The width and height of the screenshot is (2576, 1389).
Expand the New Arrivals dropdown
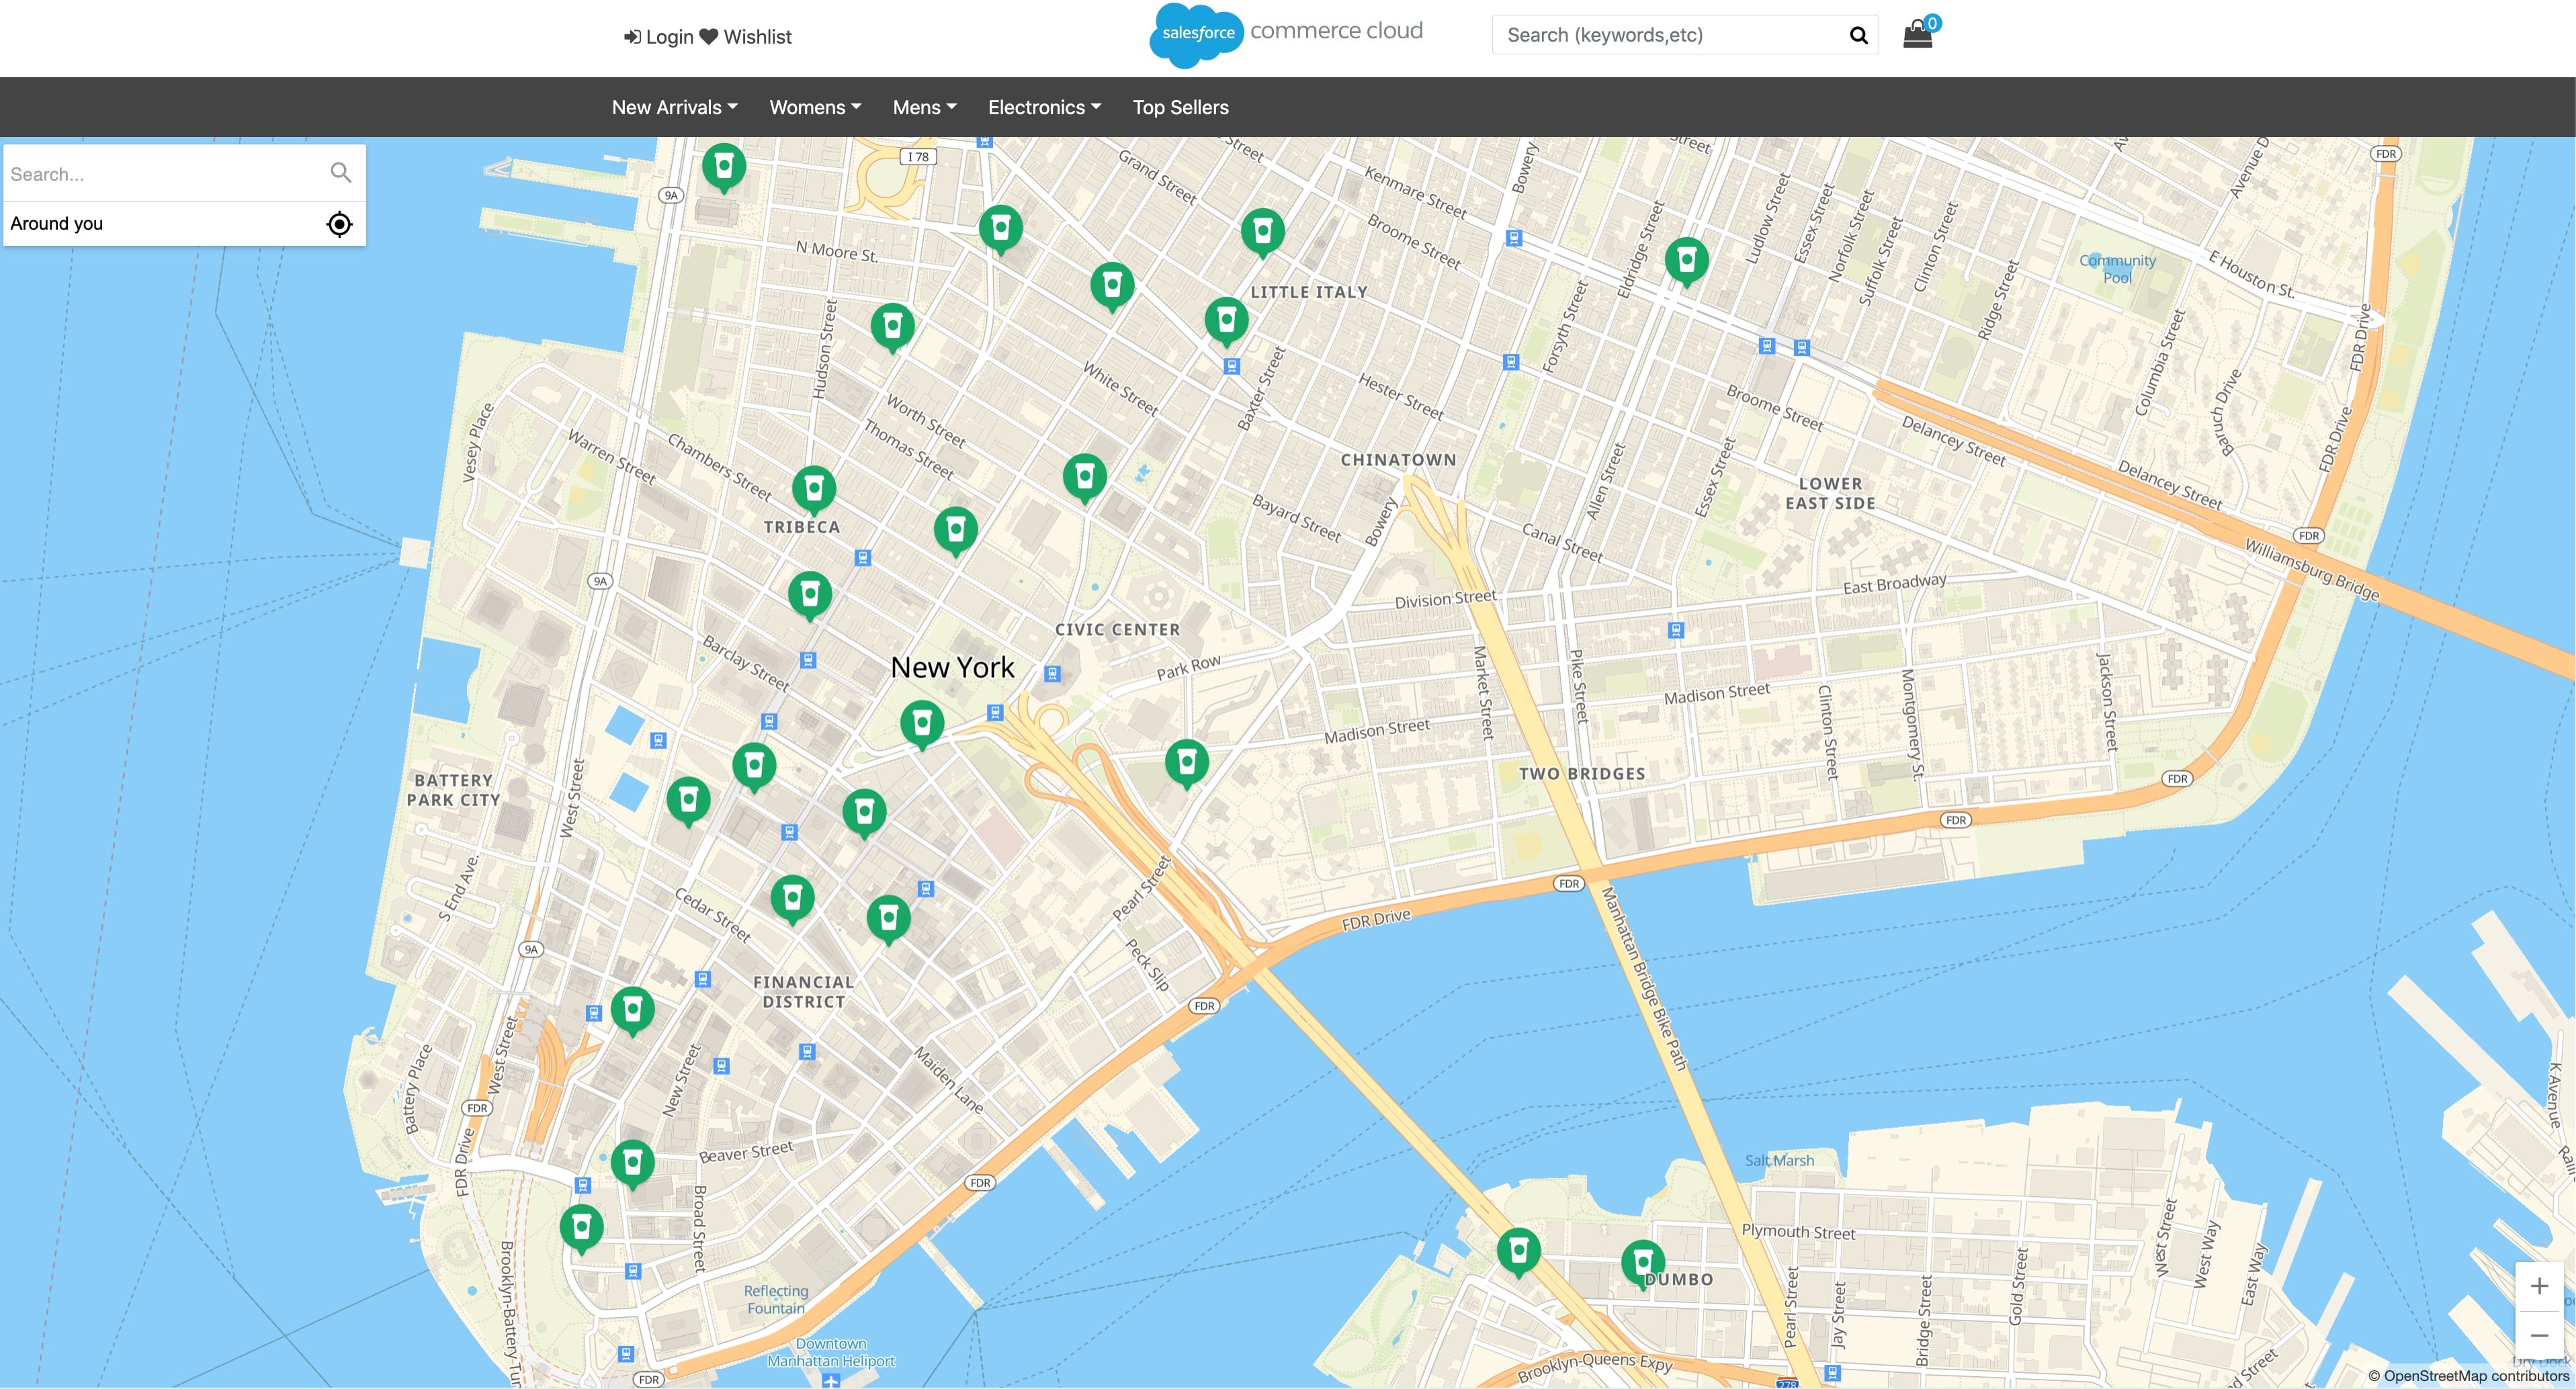point(674,107)
